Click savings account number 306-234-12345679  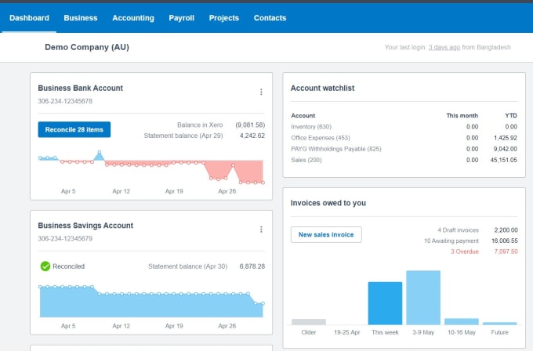[65, 239]
